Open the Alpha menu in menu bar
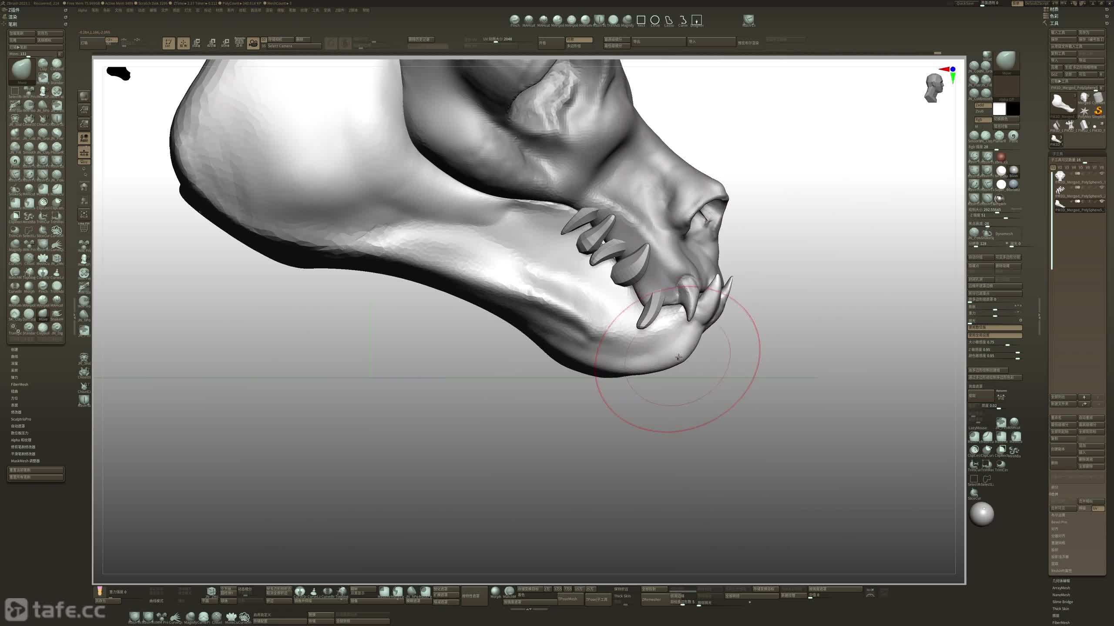This screenshot has height=626, width=1114. tap(82, 10)
